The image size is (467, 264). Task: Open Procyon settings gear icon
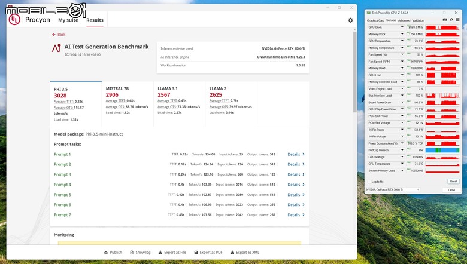(x=350, y=20)
